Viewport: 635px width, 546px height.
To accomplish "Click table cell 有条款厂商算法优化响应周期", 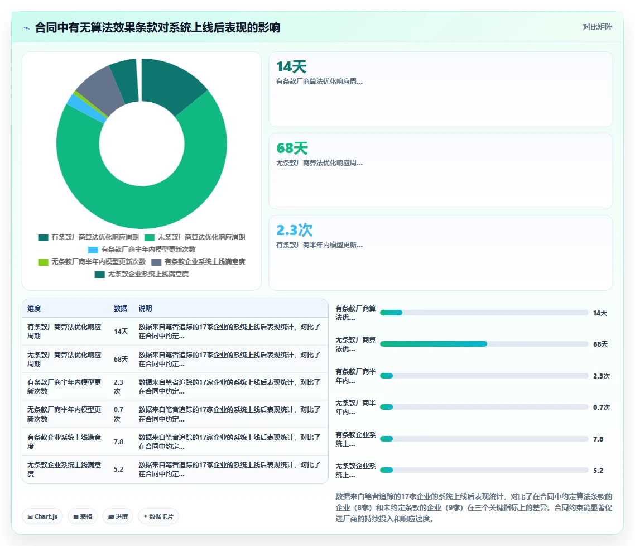I will point(64,331).
